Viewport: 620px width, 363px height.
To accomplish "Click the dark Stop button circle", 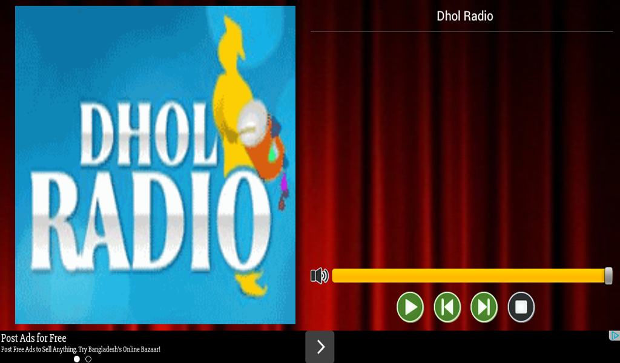I will [x=521, y=307].
